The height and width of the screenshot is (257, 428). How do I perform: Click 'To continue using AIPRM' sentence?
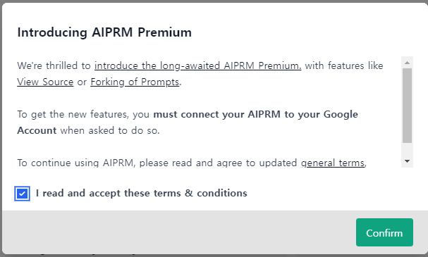point(76,163)
